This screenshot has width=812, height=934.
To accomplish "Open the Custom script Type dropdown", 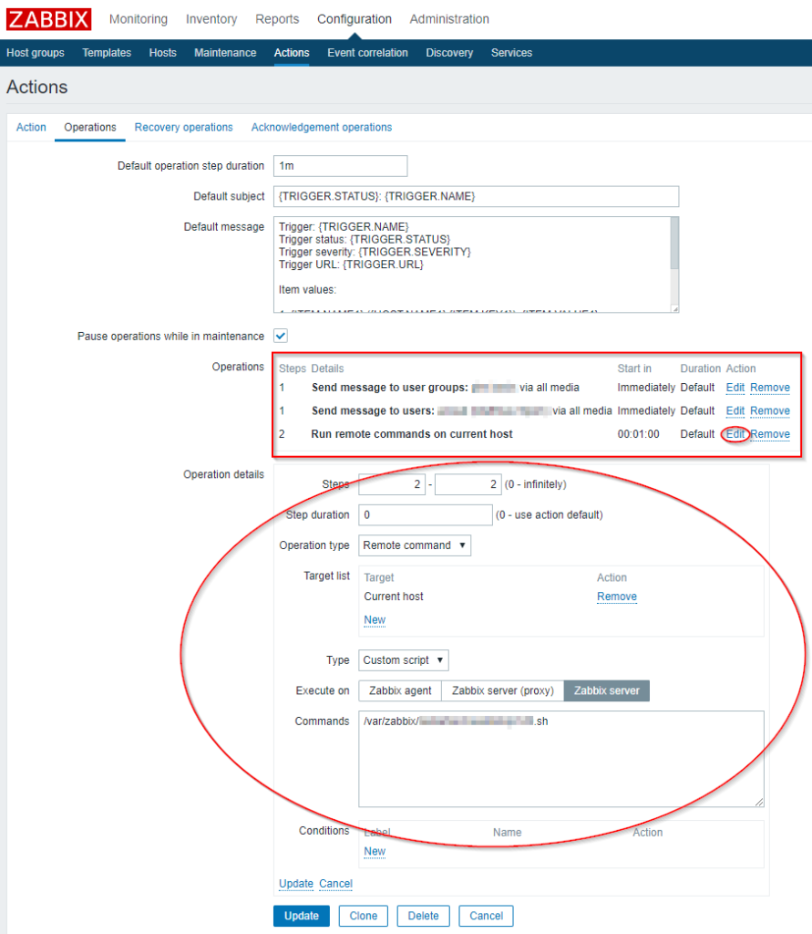I will (403, 659).
